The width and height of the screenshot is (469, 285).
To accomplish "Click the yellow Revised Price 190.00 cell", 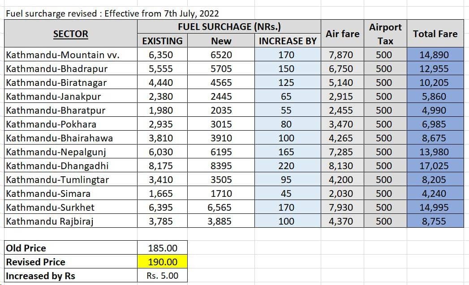I will pyautogui.click(x=163, y=262).
